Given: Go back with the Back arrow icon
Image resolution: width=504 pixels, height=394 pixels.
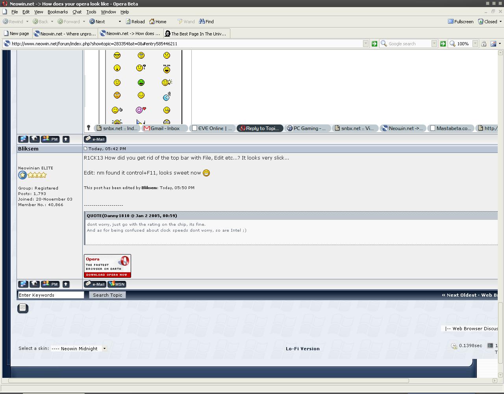Looking at the screenshot, I should pos(35,22).
